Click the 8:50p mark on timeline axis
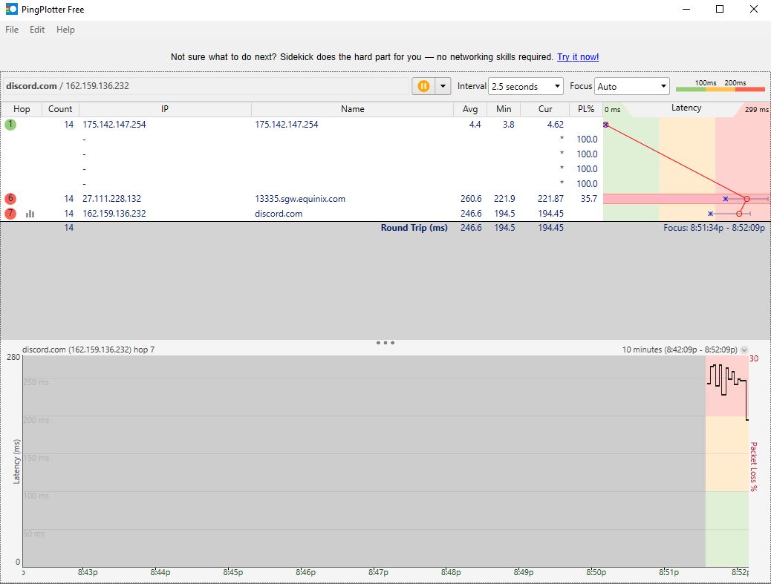This screenshot has height=584, width=771. [596, 572]
